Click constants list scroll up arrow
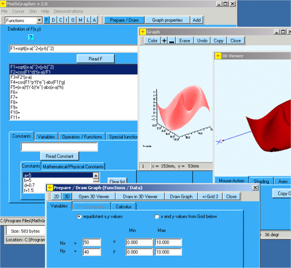This screenshot has width=291, height=268. [x=96, y=175]
